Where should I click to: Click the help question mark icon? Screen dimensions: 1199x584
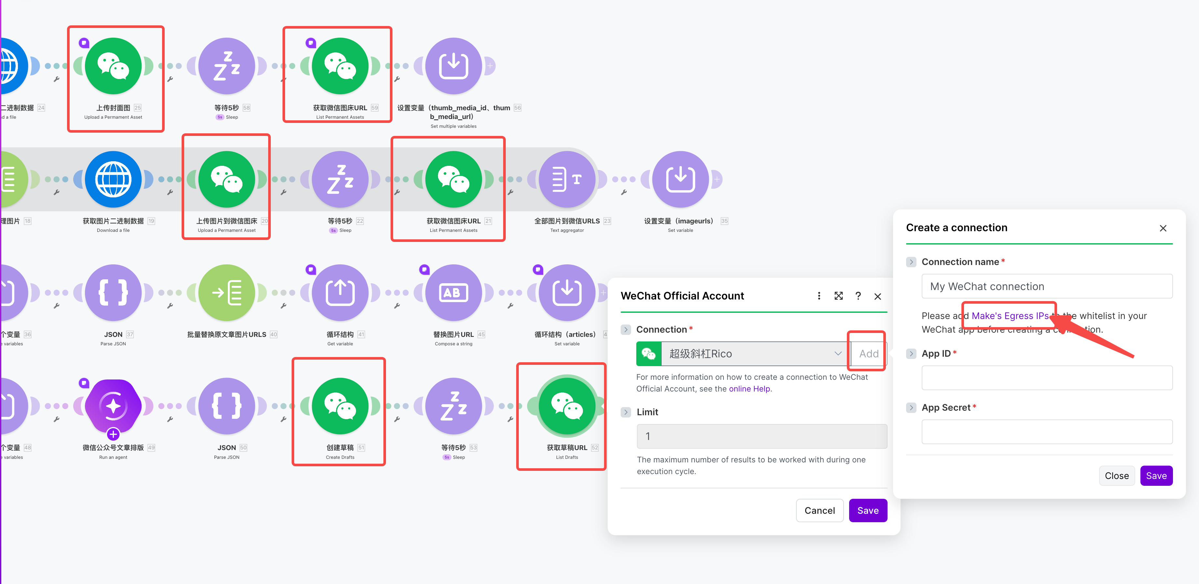click(858, 296)
